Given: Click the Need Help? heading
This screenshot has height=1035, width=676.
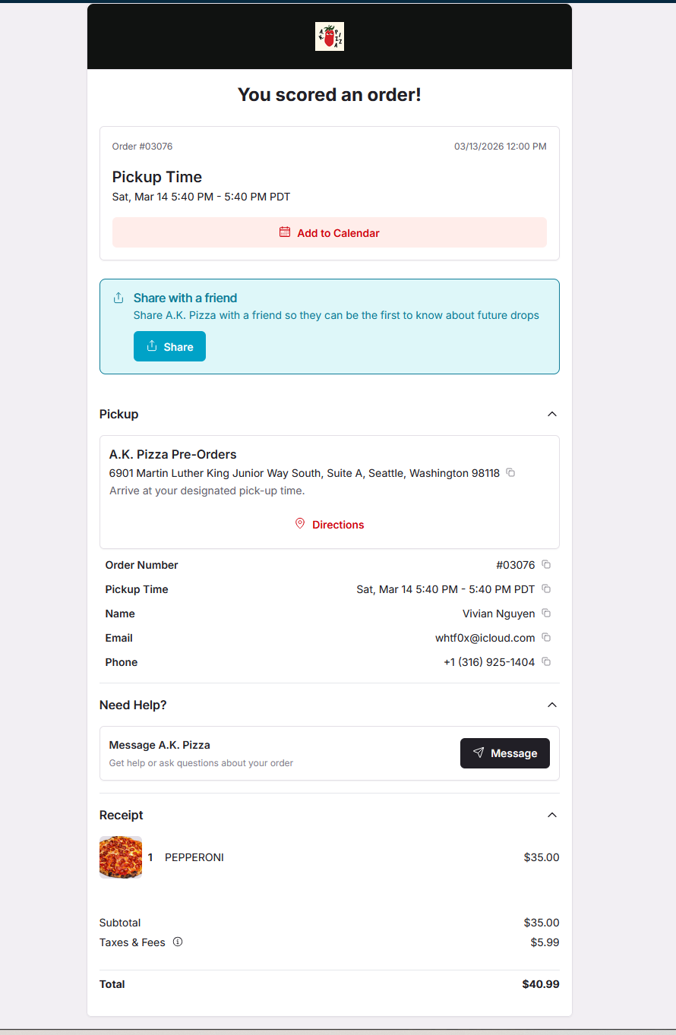Looking at the screenshot, I should pos(133,705).
